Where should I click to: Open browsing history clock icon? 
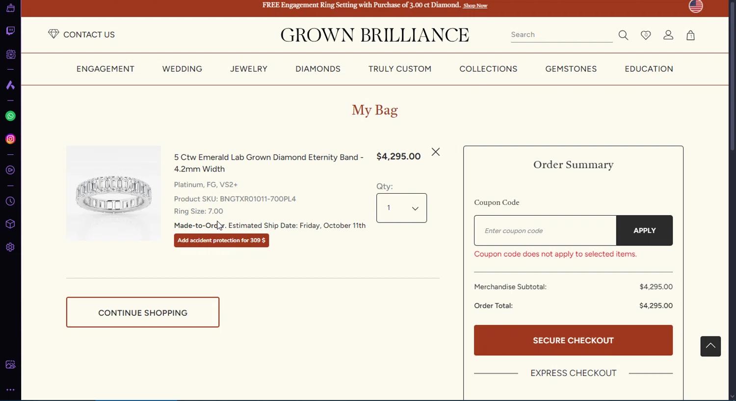10,201
